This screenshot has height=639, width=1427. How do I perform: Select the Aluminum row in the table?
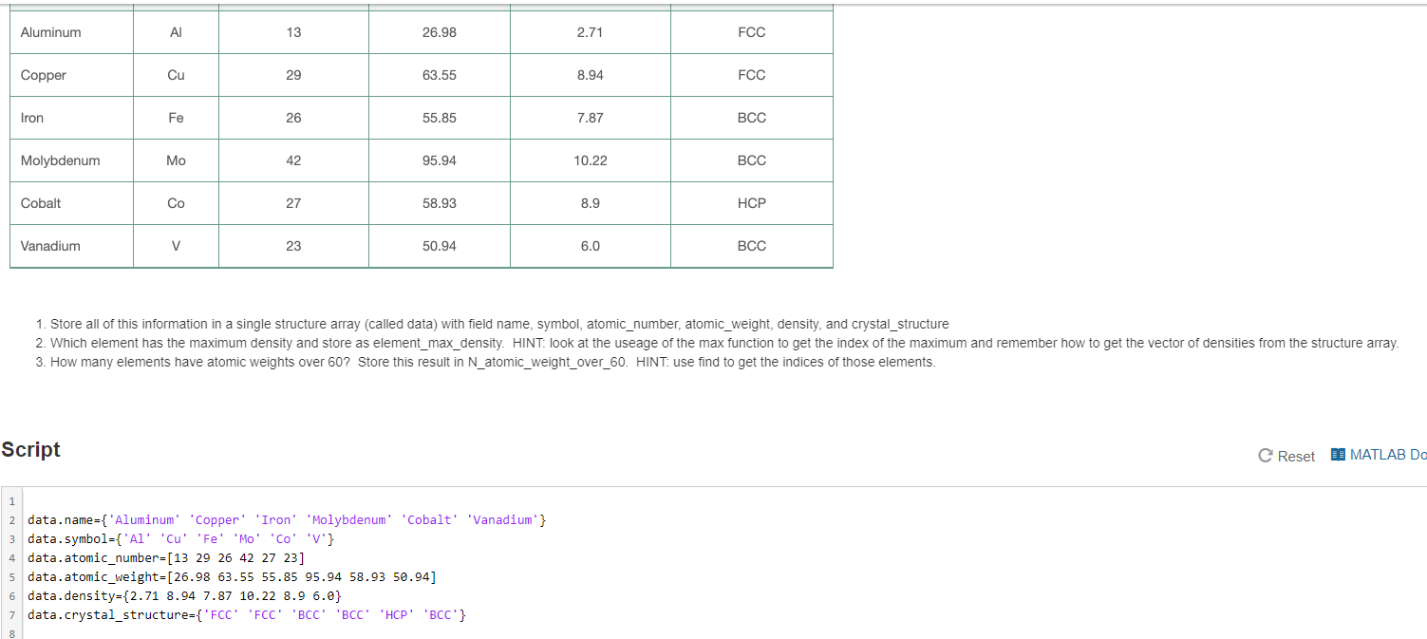[x=70, y=31]
